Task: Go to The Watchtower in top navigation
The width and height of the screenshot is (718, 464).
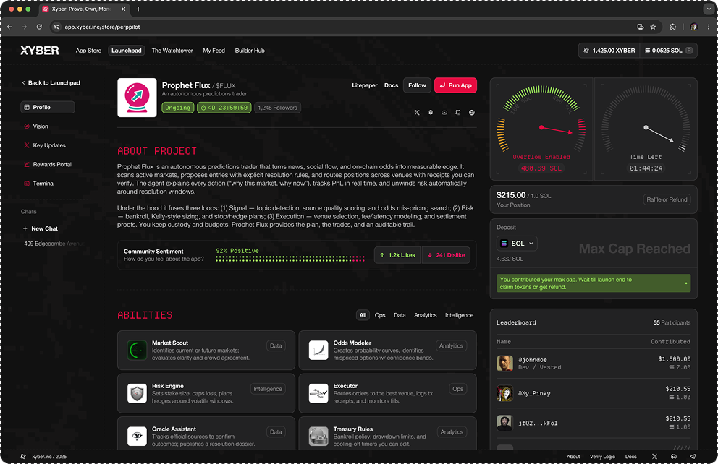Action: point(172,51)
